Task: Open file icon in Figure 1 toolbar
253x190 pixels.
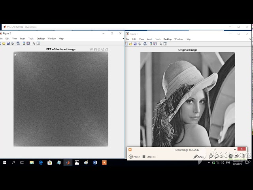Action: 131,44
